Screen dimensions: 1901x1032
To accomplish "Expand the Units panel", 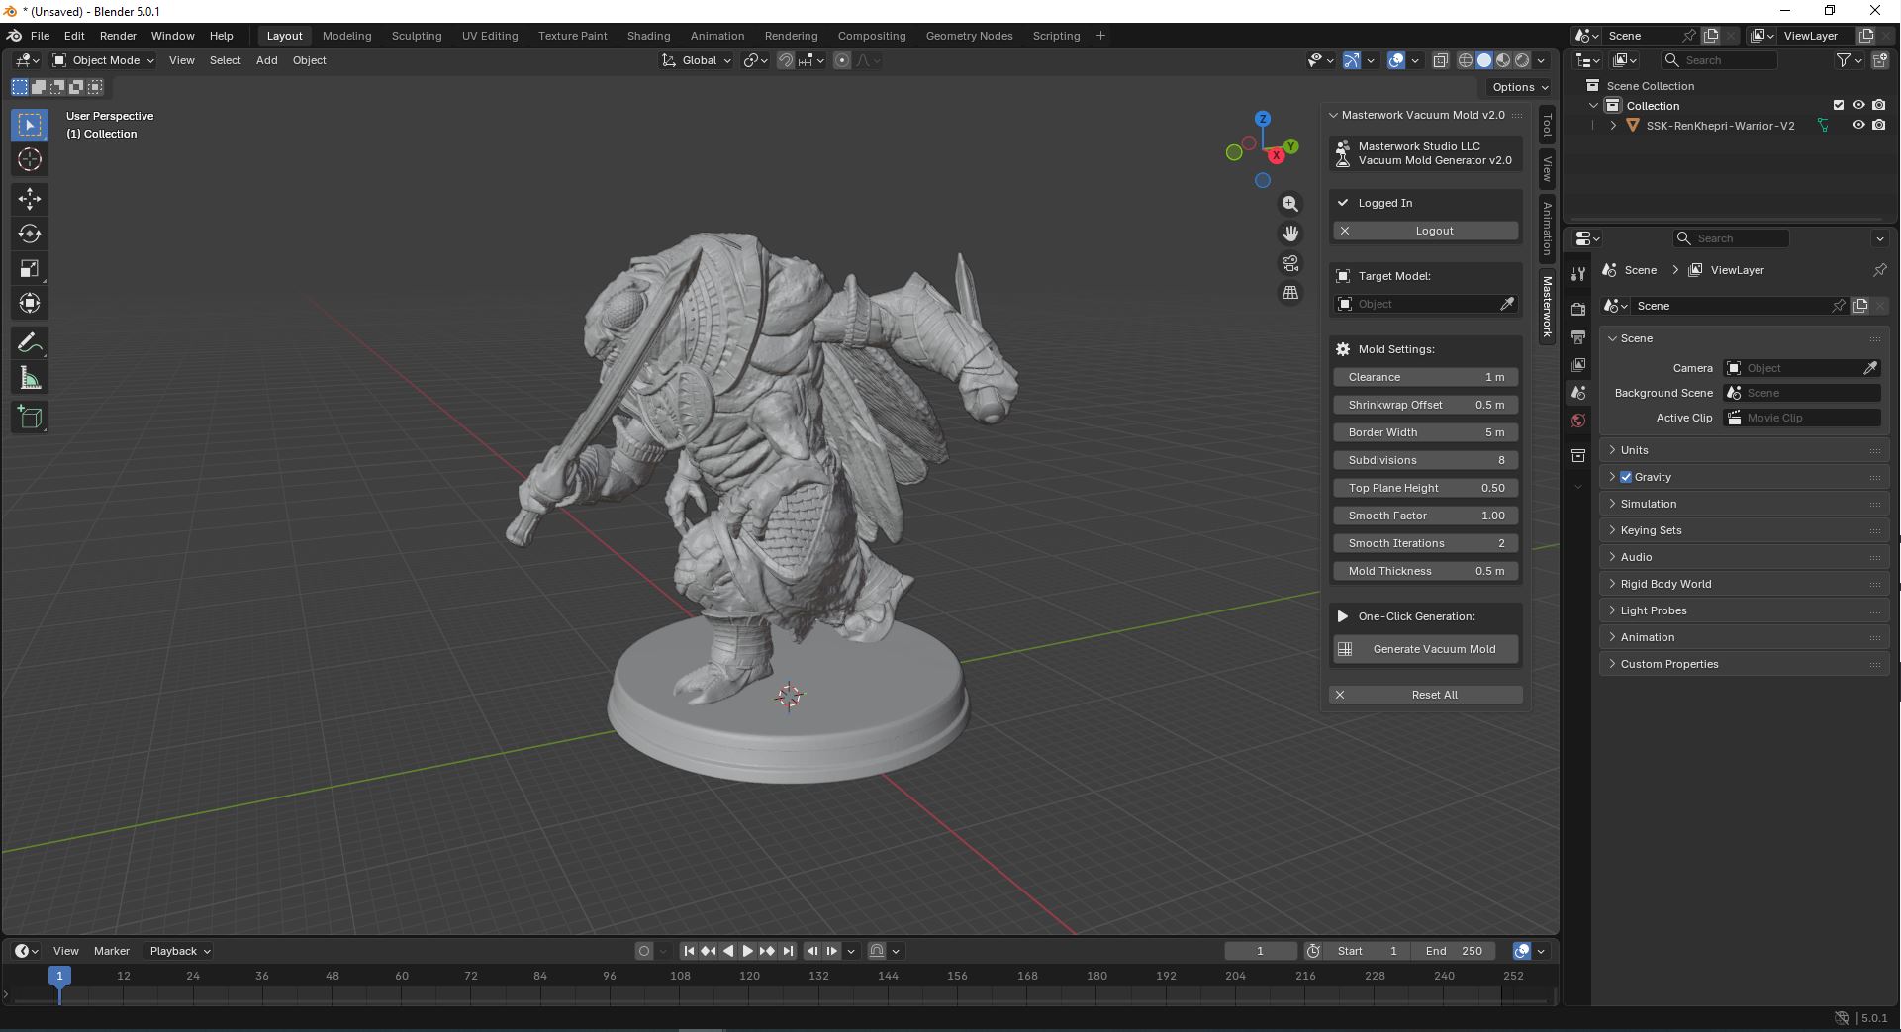I will 1634,450.
